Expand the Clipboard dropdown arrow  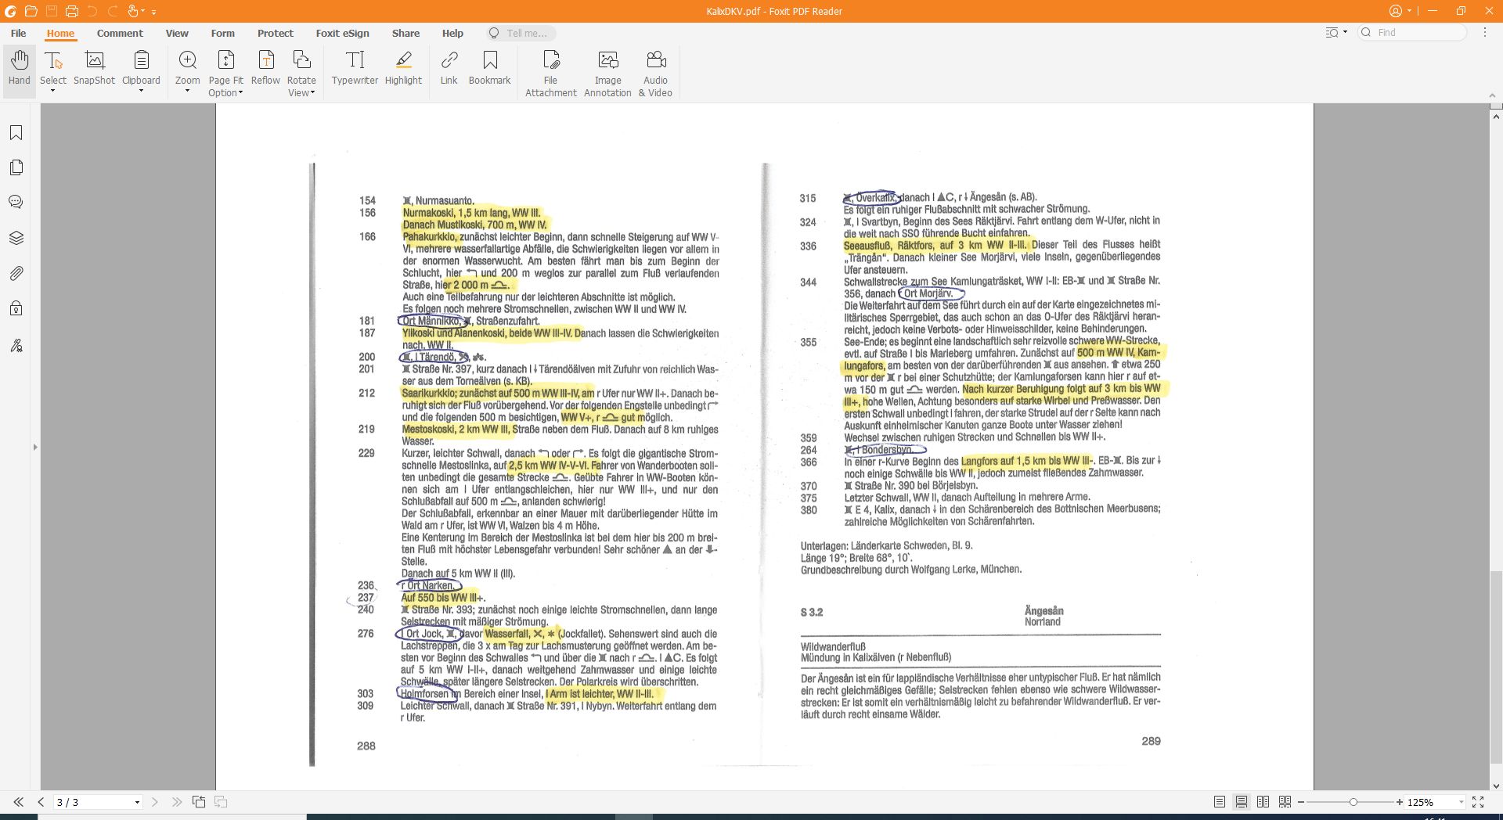[x=141, y=92]
